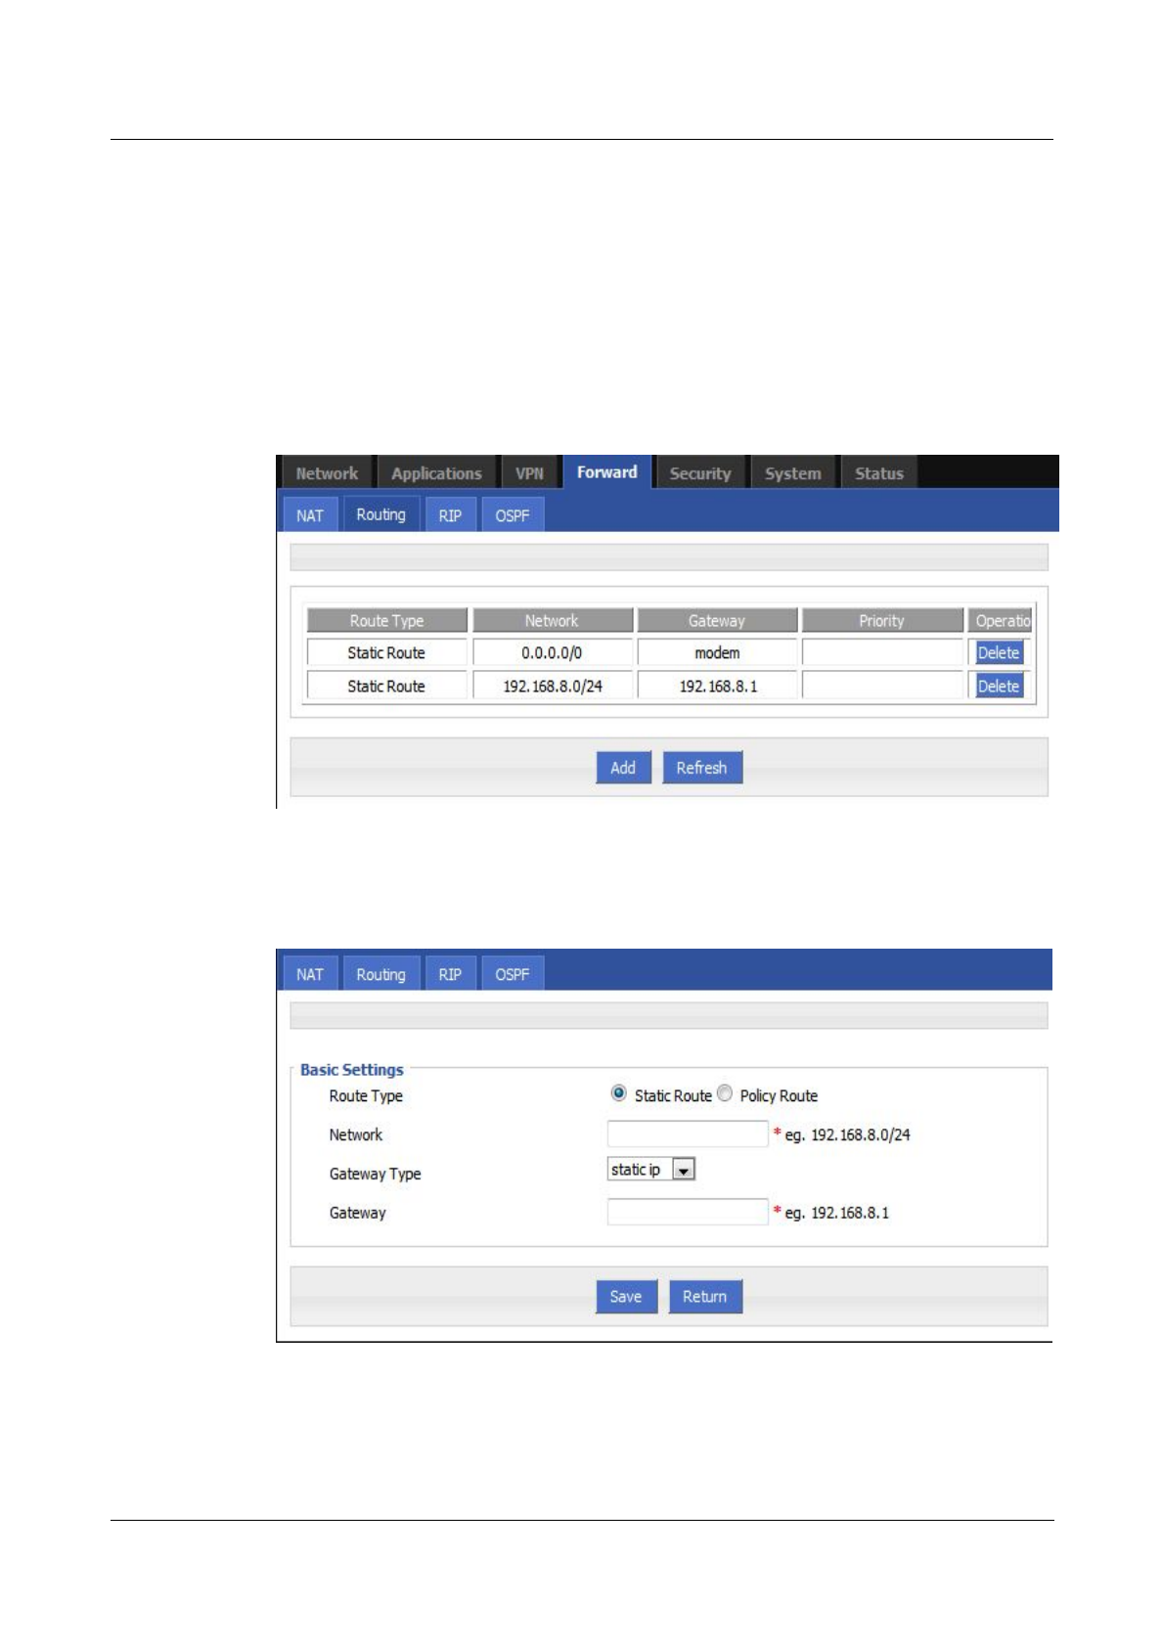Click the Gateway column header
Viewport: 1162px width, 1644px height.
[717, 620]
